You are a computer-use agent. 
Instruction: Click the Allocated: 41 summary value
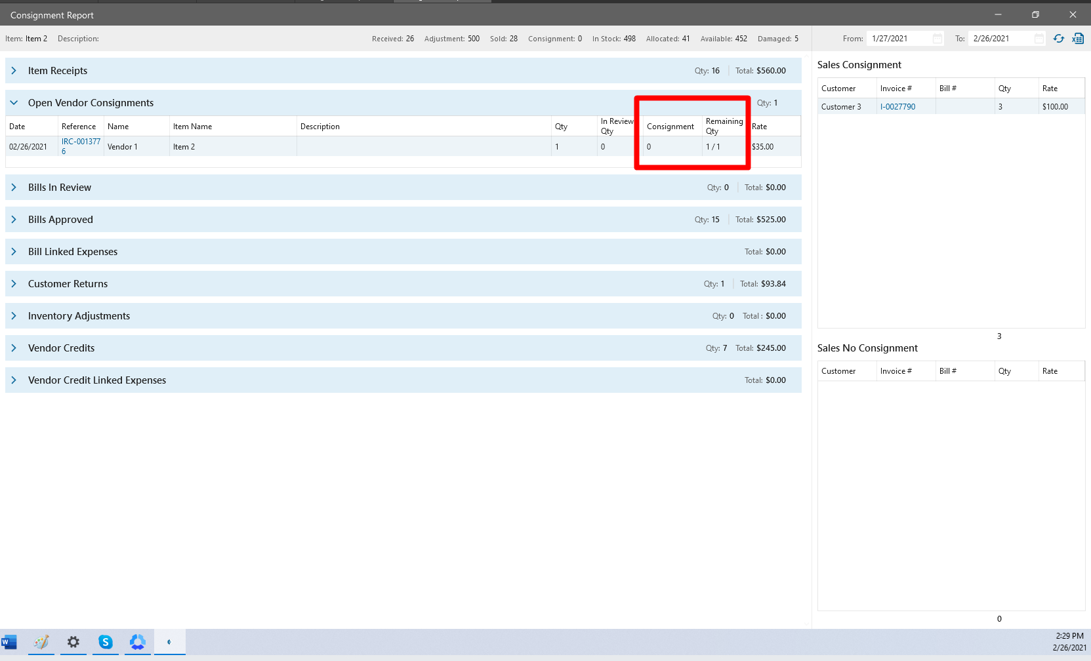click(x=668, y=39)
